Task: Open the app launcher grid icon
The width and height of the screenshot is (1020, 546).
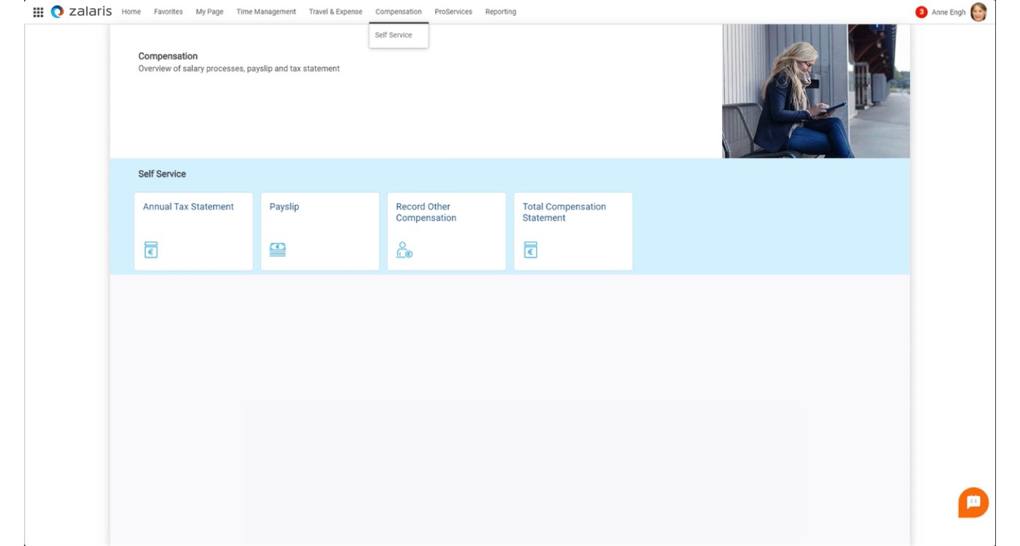Action: pyautogui.click(x=39, y=11)
